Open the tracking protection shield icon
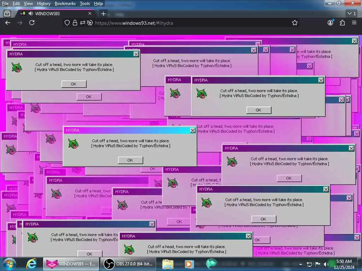 [x=67, y=23]
